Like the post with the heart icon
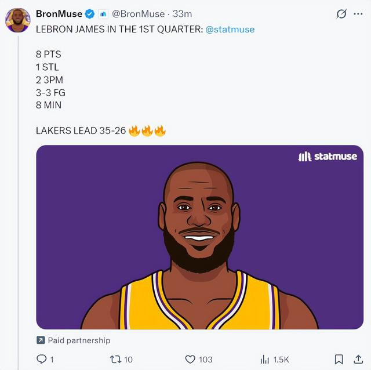Screen dimensions: 371x370 190,360
